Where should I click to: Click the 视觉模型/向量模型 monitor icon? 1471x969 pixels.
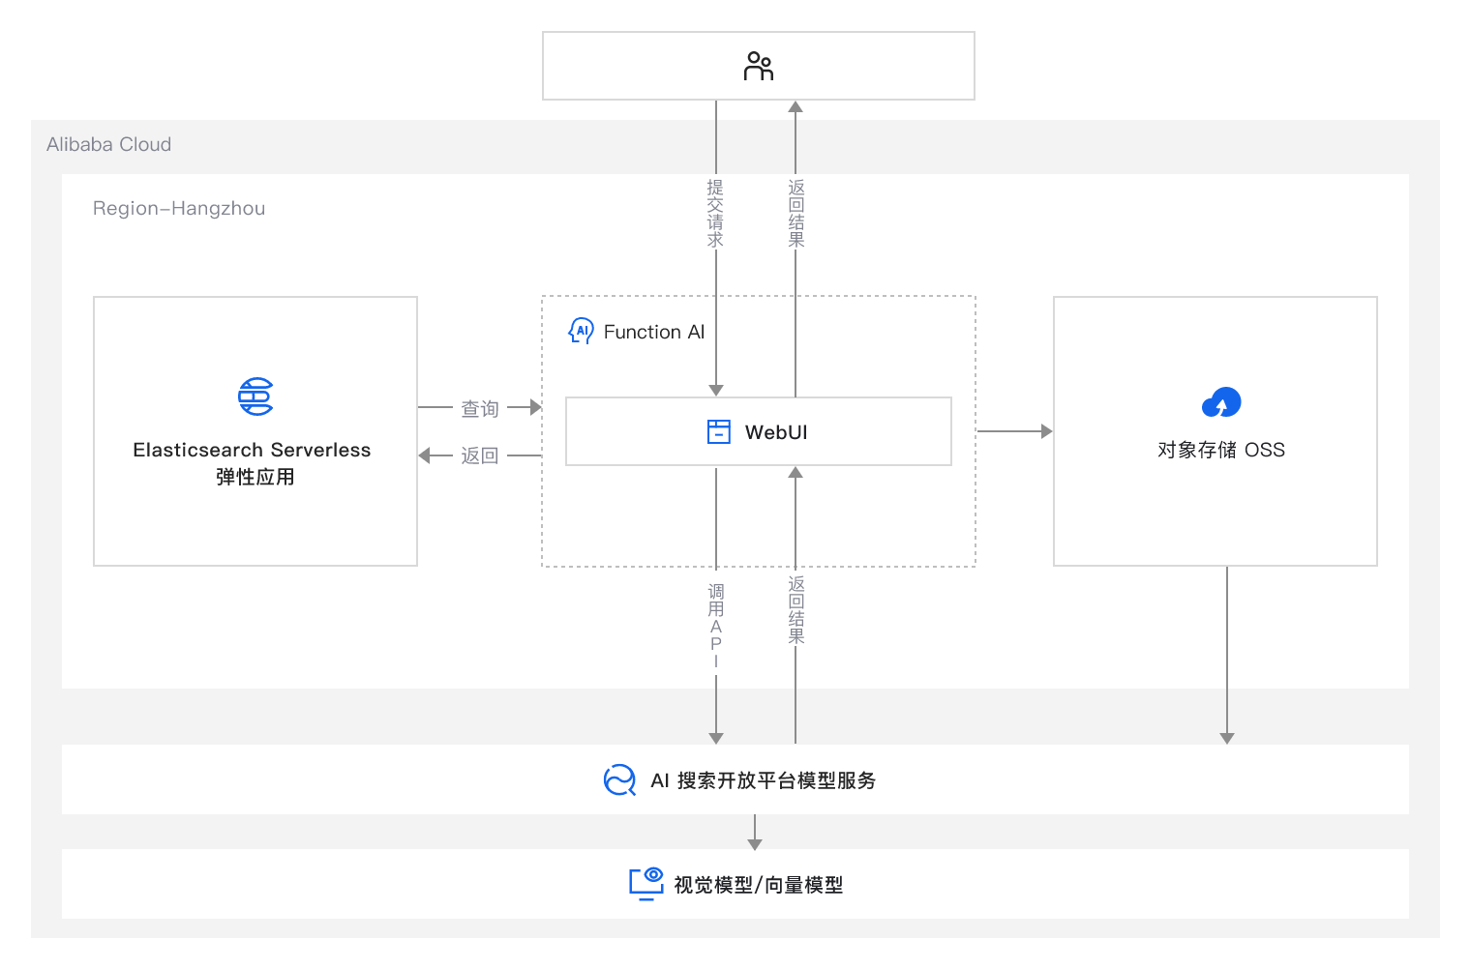645,883
